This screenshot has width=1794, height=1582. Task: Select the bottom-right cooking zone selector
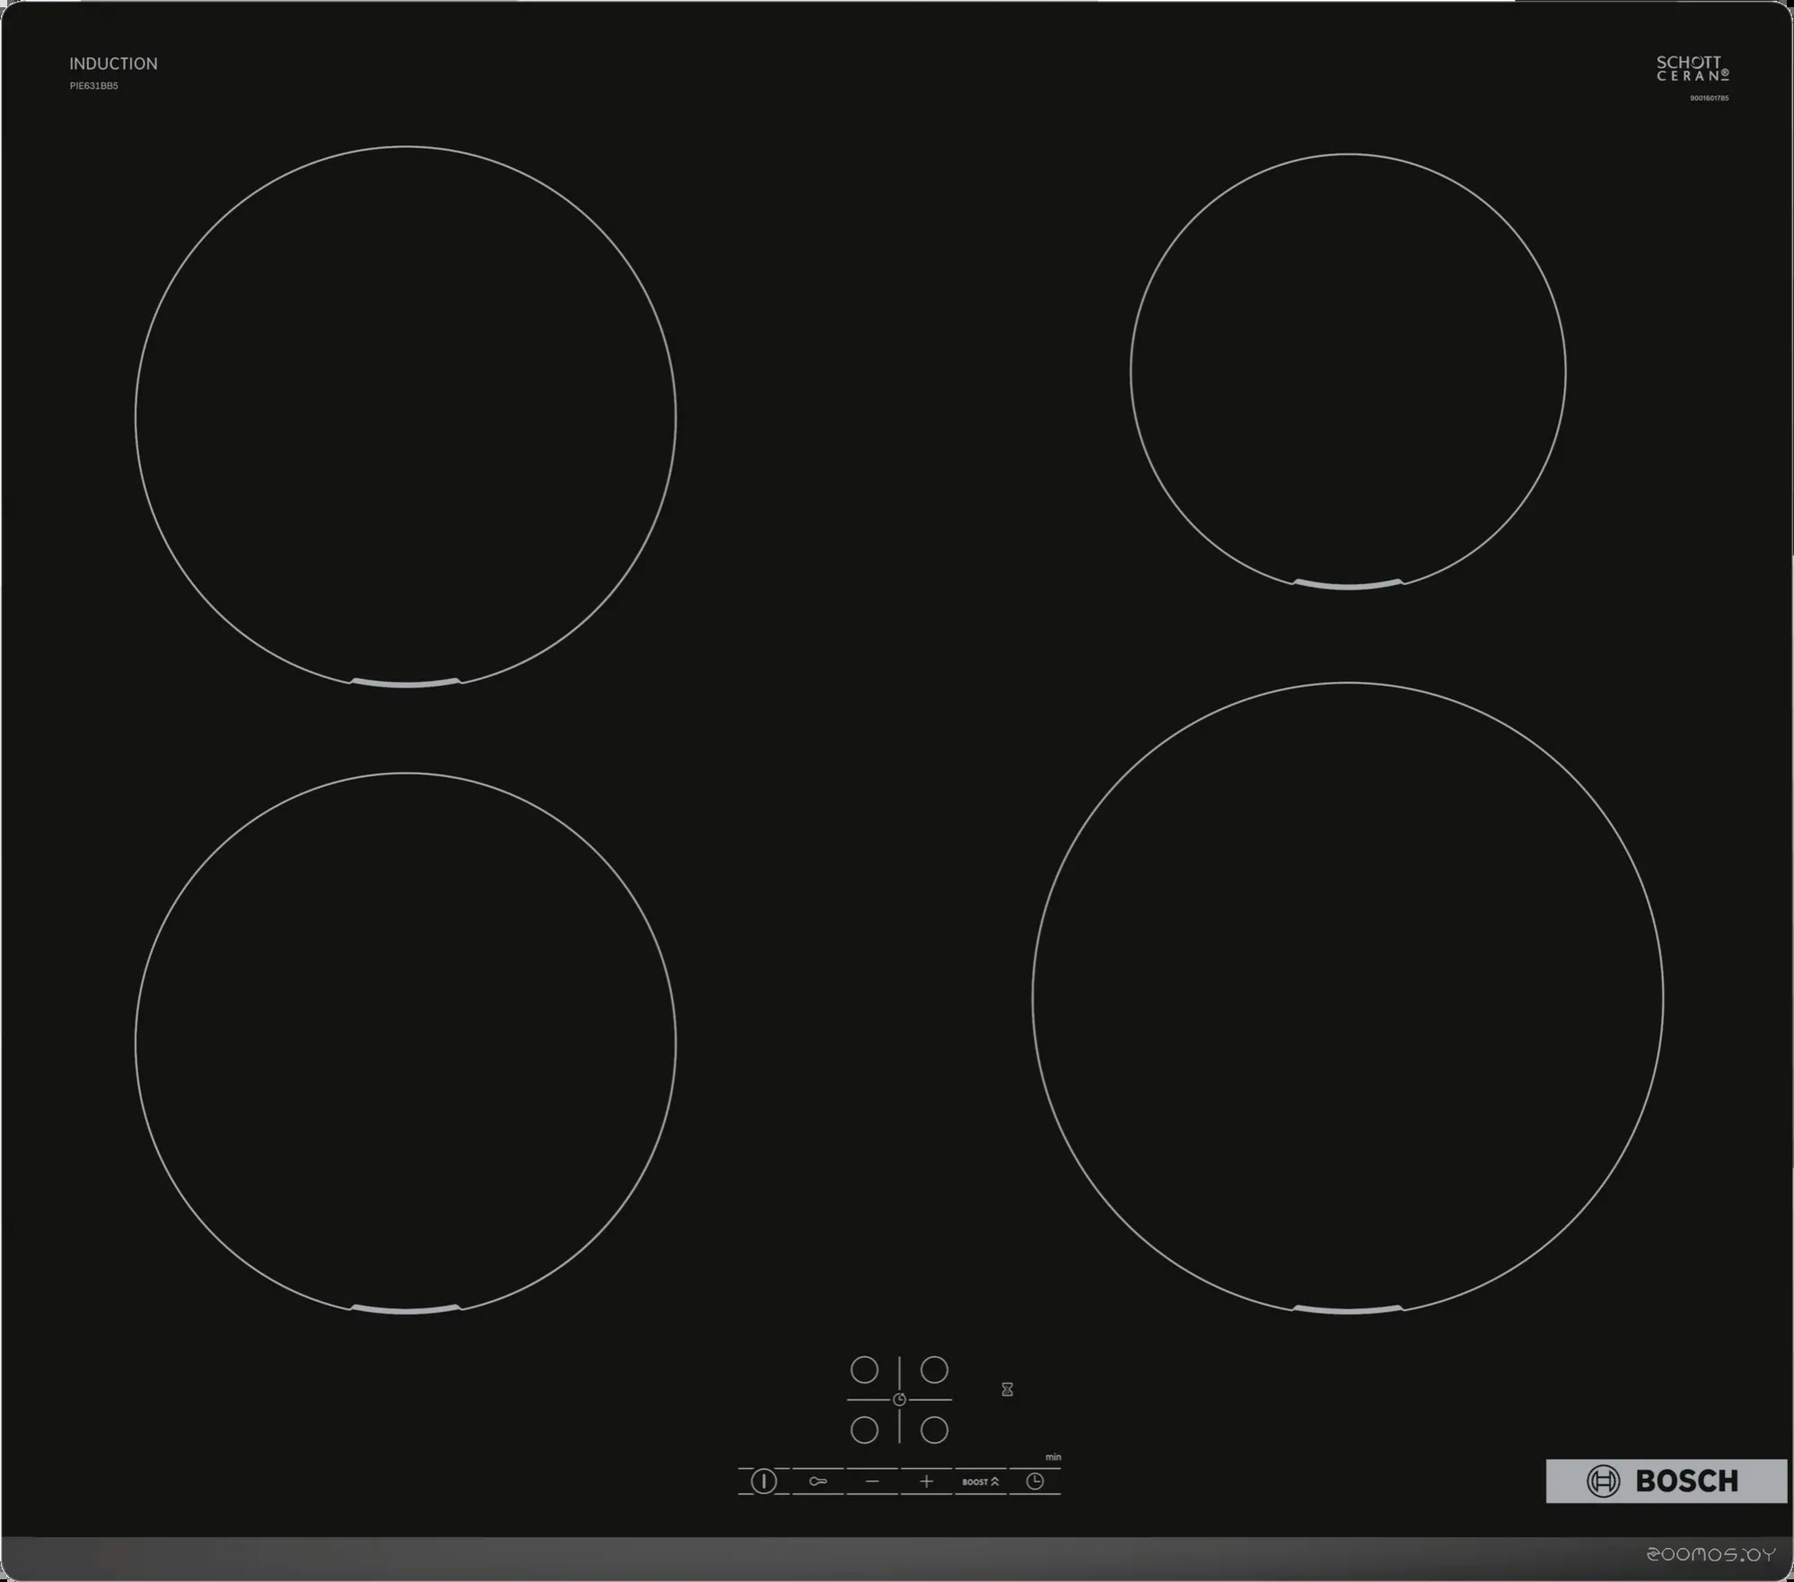934,1429
